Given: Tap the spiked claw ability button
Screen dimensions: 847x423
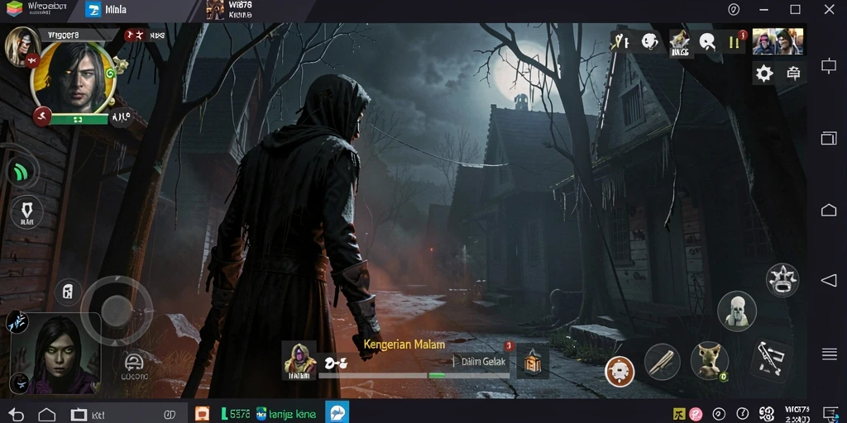Looking at the screenshot, I should 782,279.
